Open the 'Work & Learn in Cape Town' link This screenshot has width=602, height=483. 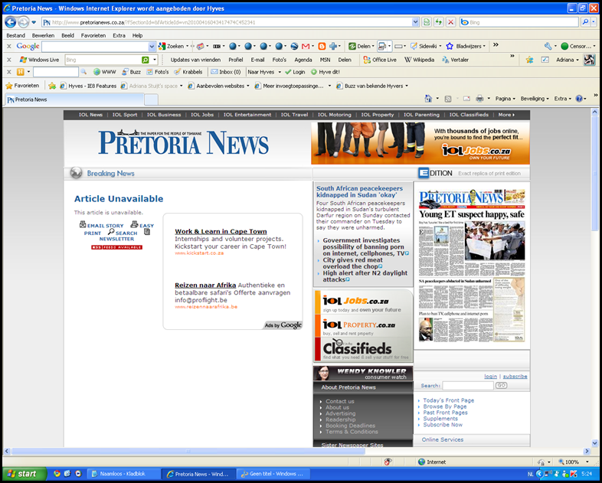point(221,231)
